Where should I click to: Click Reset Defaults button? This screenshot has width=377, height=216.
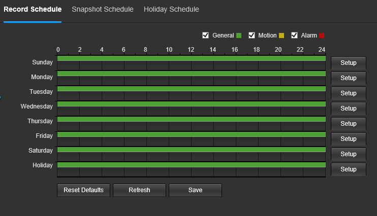[x=83, y=190]
